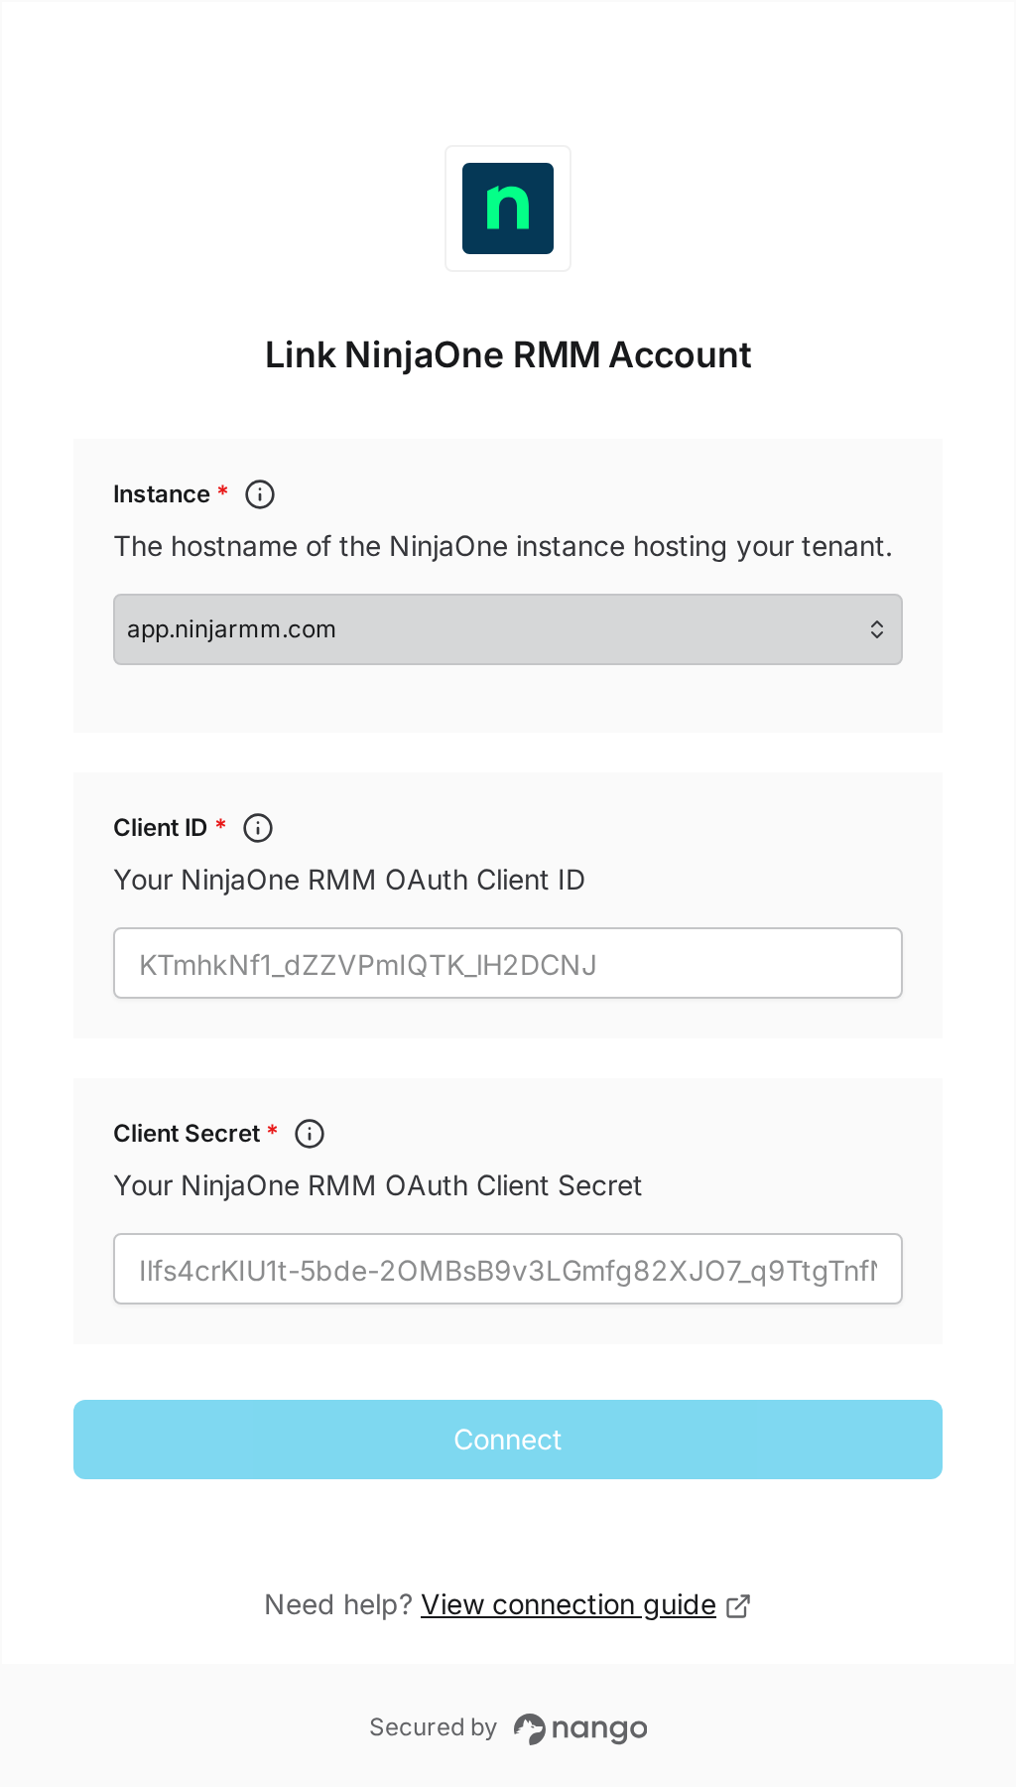Image resolution: width=1016 pixels, height=1787 pixels.
Task: Click the Connect button
Action: point(508,1440)
